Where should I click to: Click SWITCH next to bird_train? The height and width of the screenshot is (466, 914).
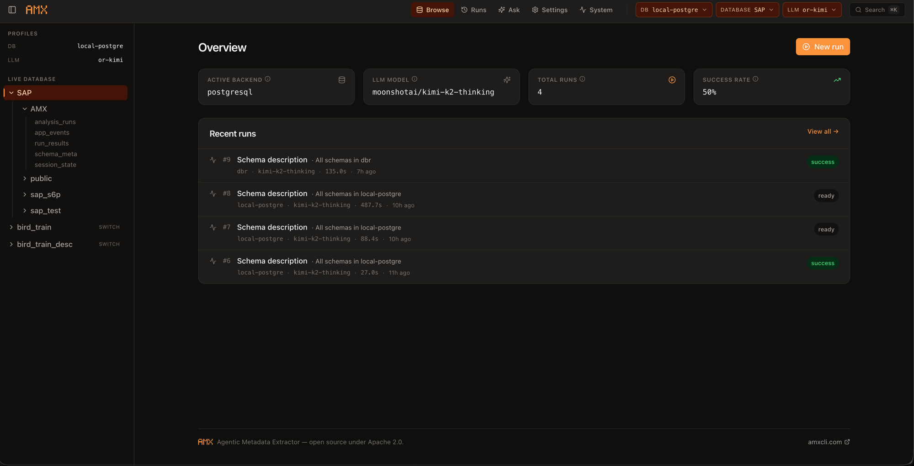pos(109,227)
